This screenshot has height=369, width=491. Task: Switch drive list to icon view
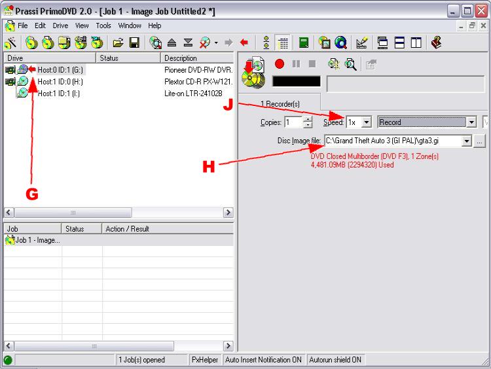(266, 43)
